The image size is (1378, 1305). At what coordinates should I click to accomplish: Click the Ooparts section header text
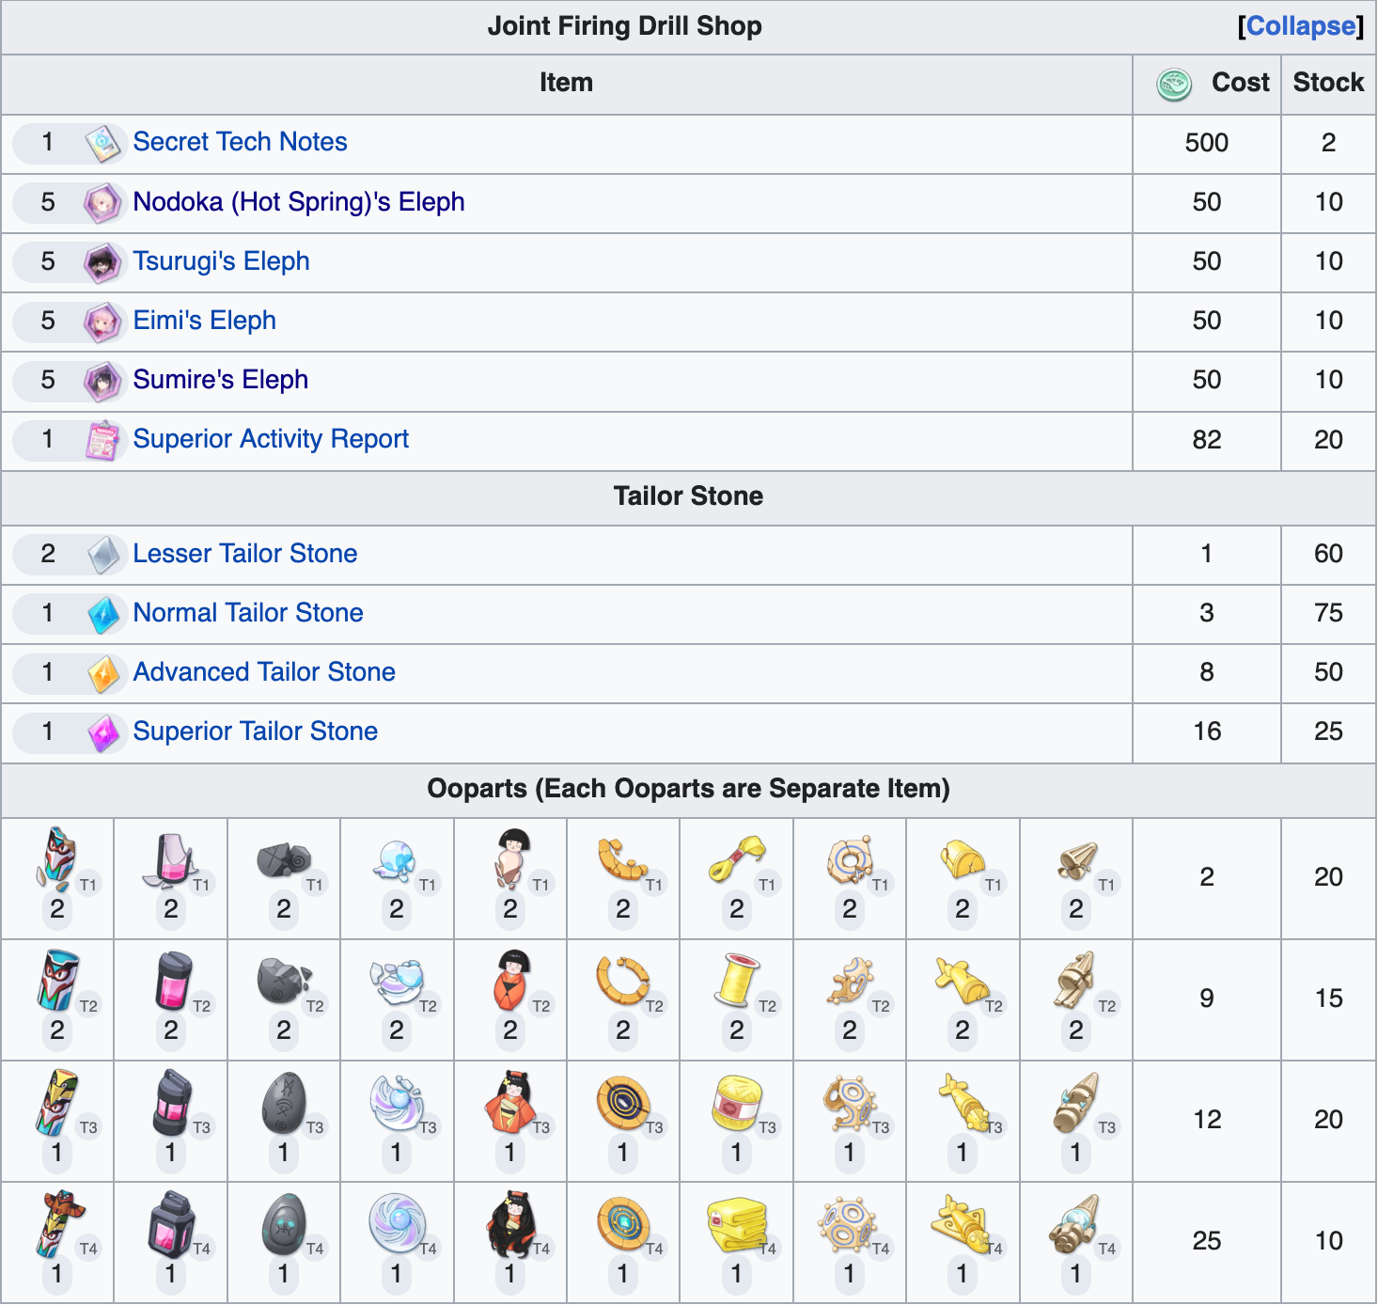(688, 789)
